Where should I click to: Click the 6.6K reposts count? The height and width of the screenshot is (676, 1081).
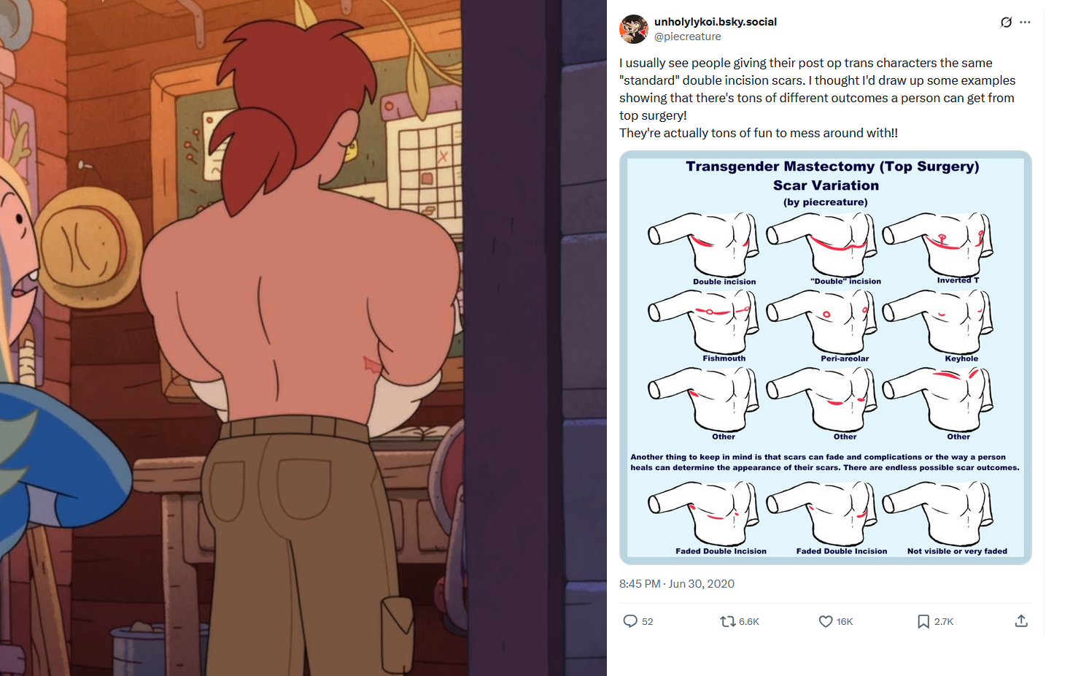pos(749,622)
